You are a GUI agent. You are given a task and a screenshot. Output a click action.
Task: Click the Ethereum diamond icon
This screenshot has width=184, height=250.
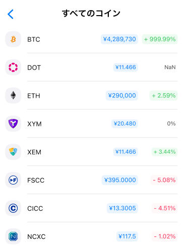click(13, 96)
